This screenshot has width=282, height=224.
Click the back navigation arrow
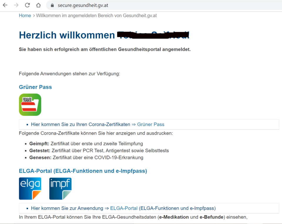pyautogui.click(x=5, y=5)
